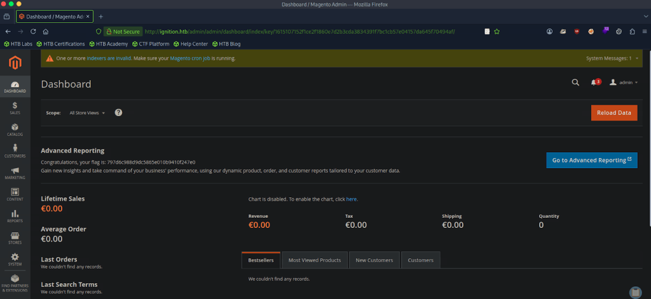Expand System Messages dropdown
This screenshot has width=651, height=299.
click(612, 58)
